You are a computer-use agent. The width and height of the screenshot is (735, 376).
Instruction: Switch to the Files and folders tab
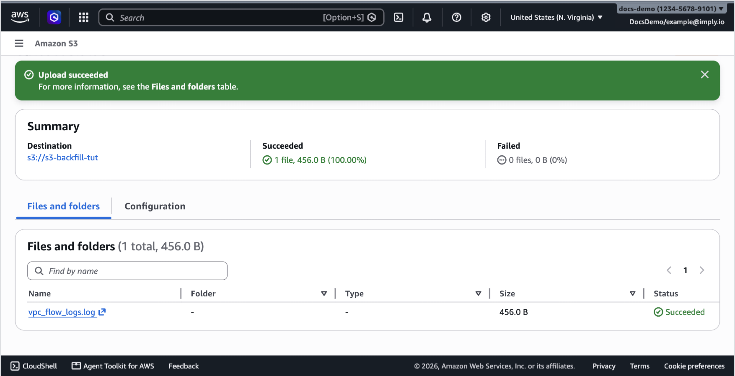[64, 206]
